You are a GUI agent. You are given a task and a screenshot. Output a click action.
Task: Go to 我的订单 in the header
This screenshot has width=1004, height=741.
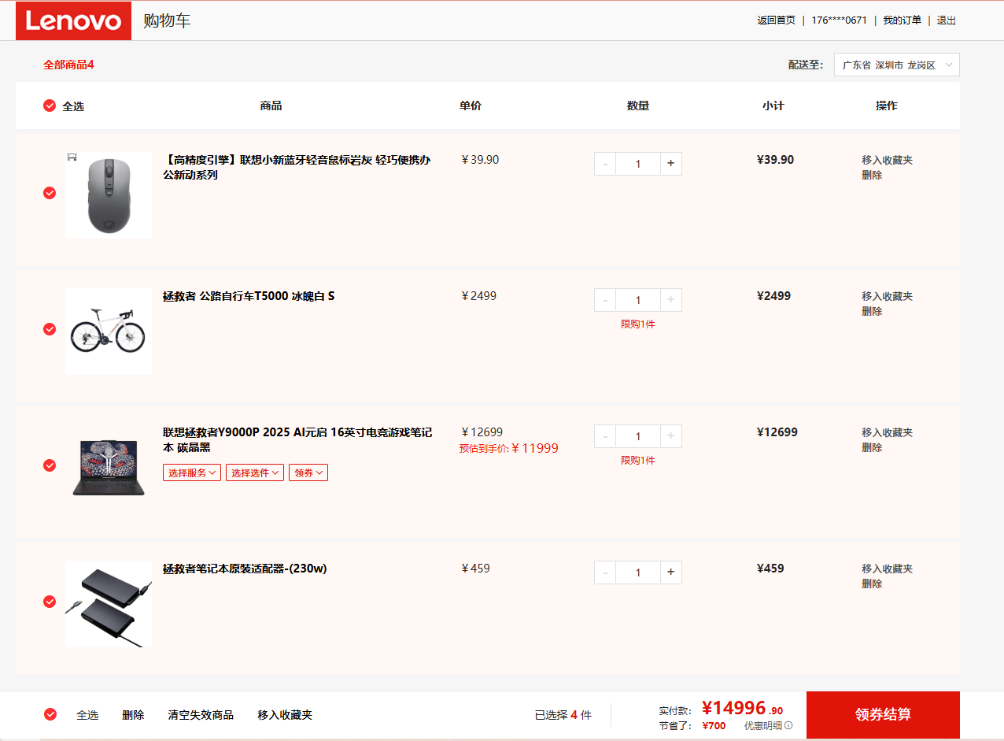(902, 20)
